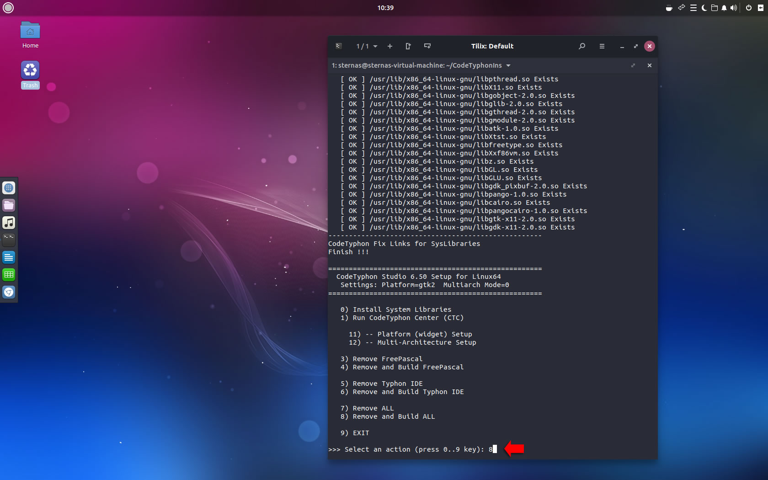Open the Tilix terminal dock icon
The height and width of the screenshot is (480, 768).
[x=9, y=240]
